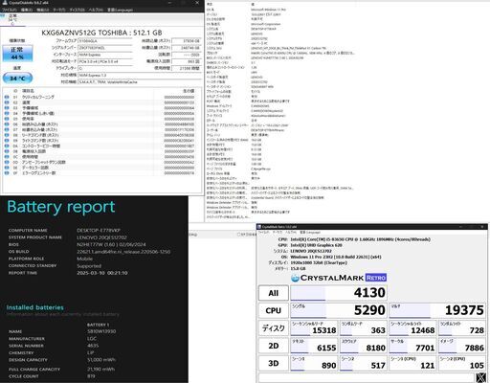Open ファイル menu in CrystalMark Retro

coord(263,233)
